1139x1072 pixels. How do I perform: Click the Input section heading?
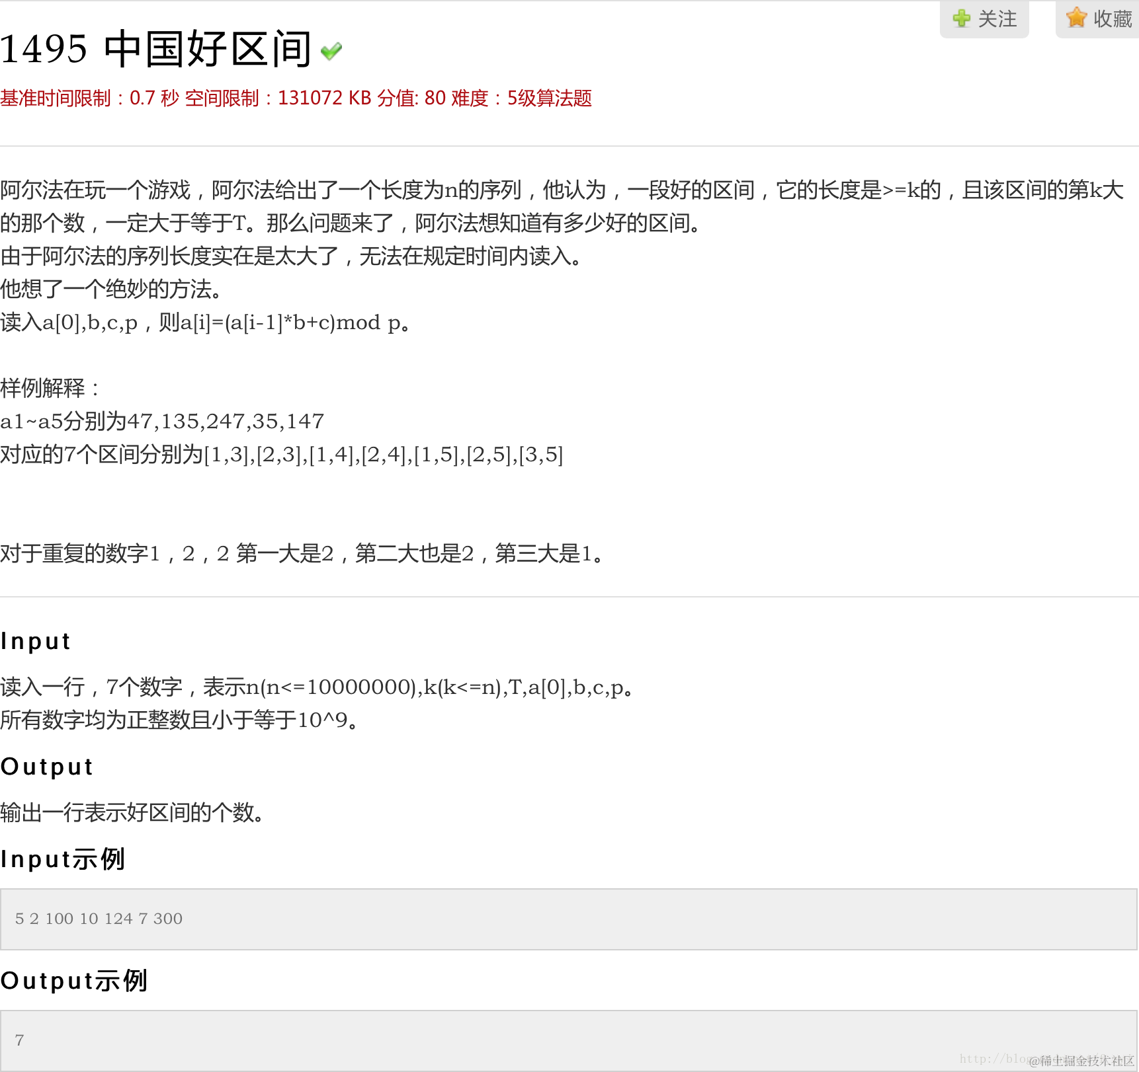click(x=35, y=641)
